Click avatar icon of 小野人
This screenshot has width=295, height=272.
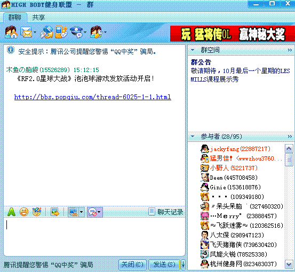coord(205,168)
